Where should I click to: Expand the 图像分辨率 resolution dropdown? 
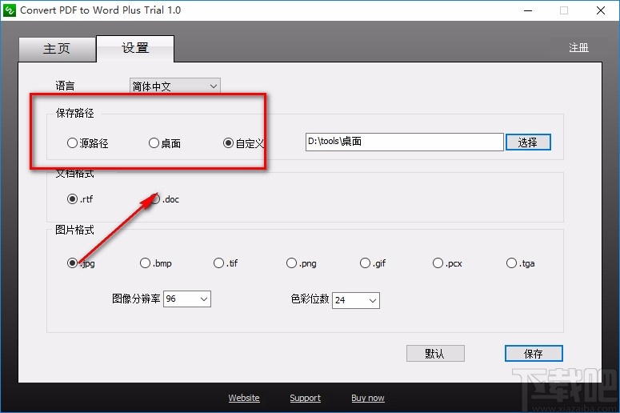coord(187,299)
